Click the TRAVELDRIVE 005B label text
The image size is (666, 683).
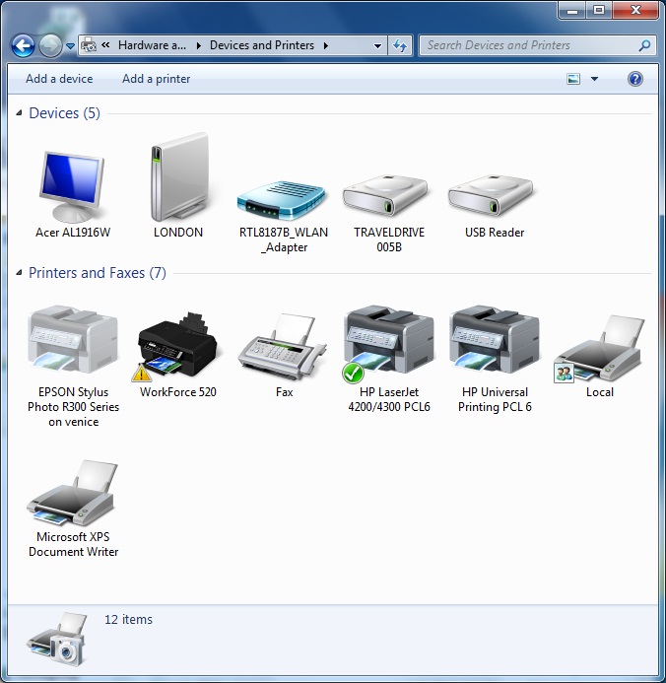(x=389, y=239)
